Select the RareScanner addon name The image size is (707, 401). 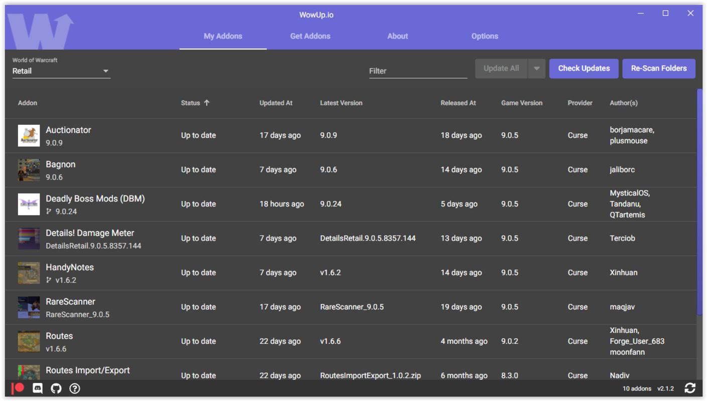(70, 302)
